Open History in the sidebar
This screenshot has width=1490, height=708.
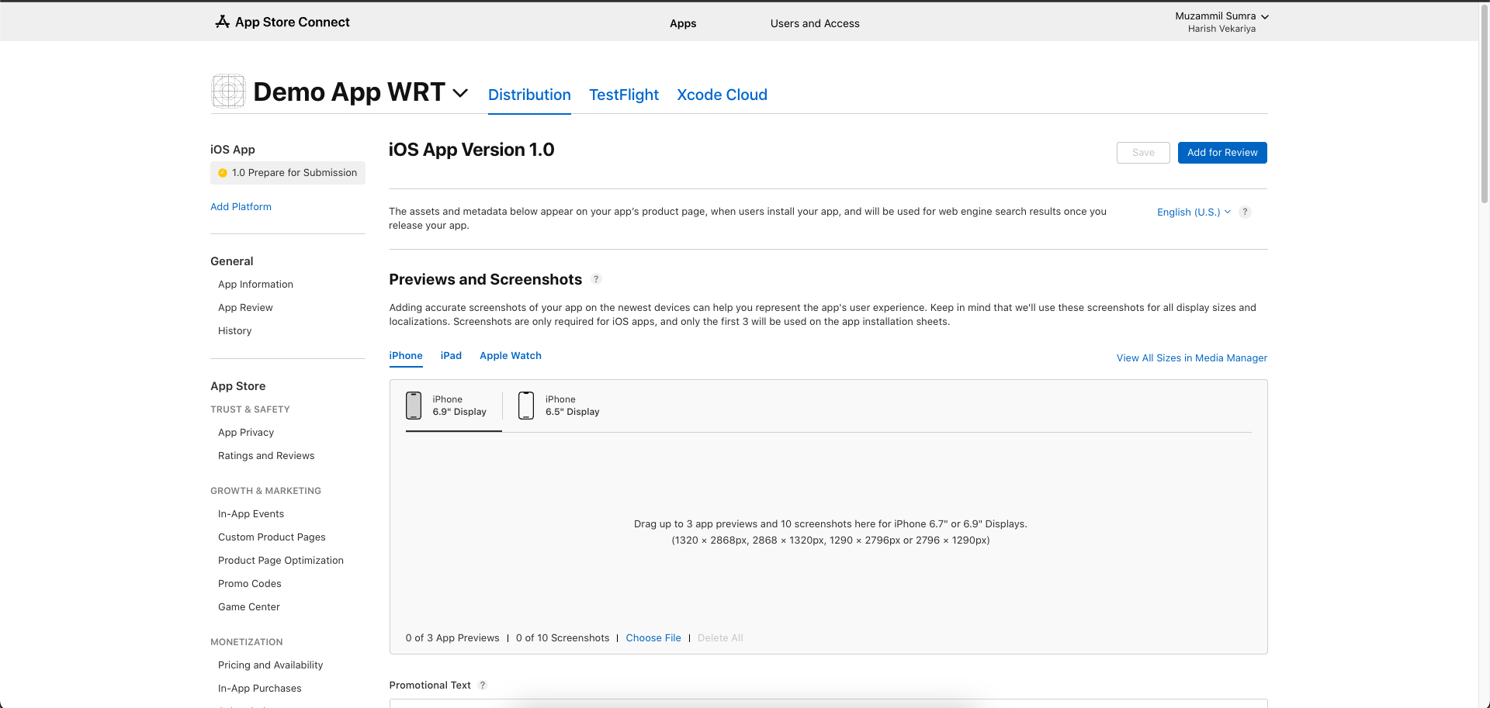(234, 331)
